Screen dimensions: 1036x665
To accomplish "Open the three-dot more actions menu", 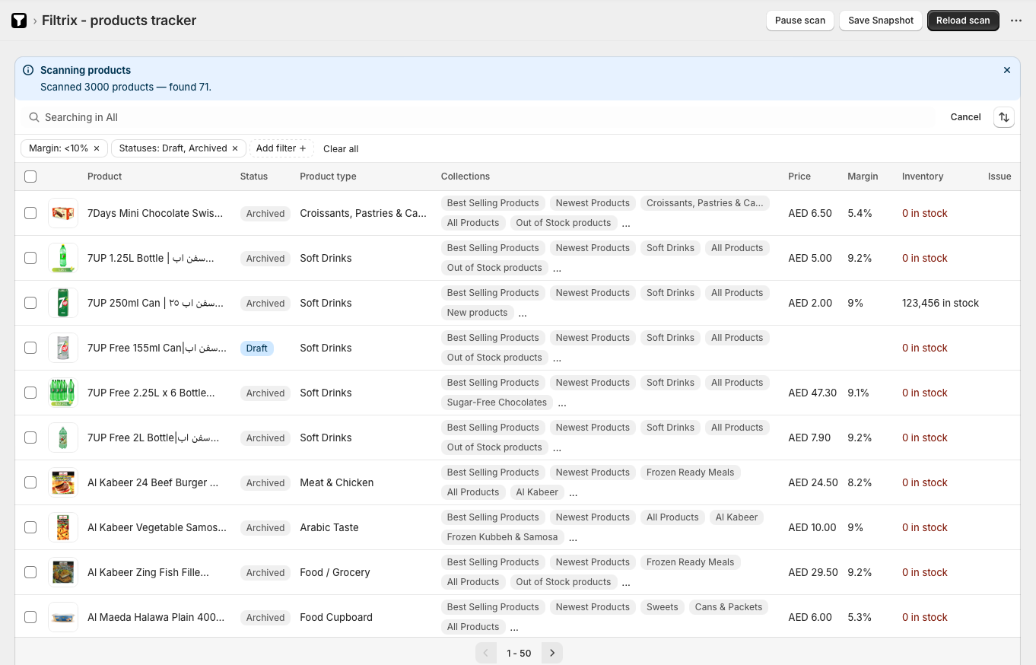I will 1016,21.
